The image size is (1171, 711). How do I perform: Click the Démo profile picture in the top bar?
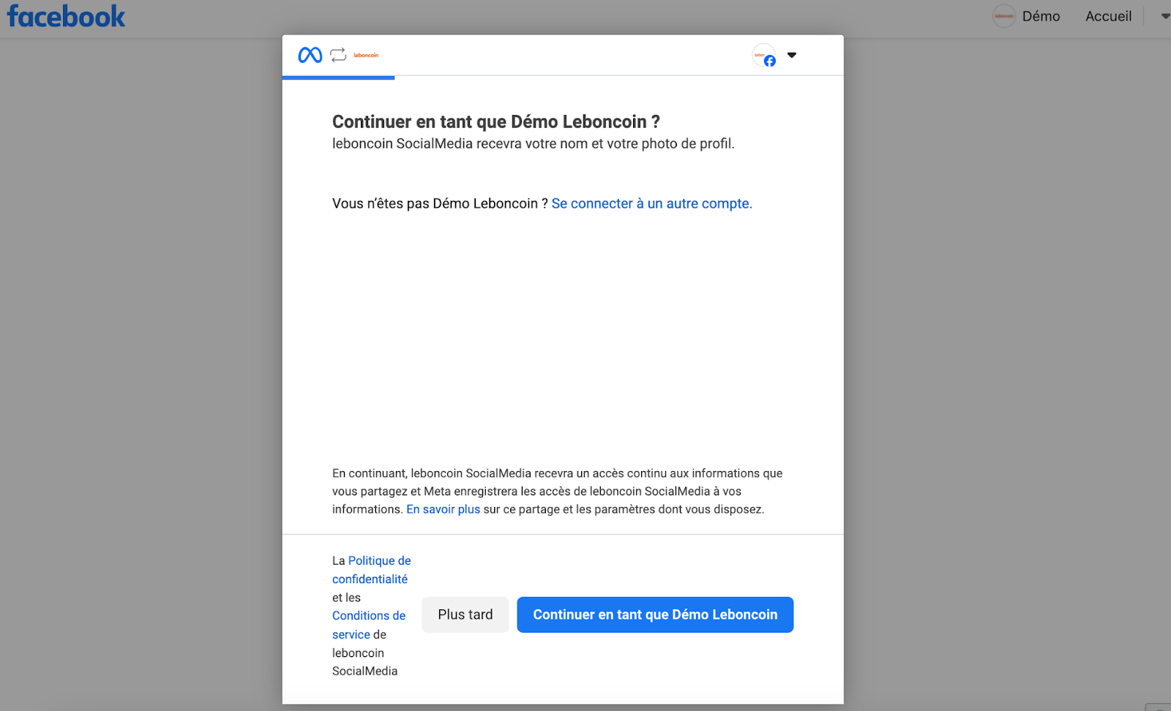[x=1003, y=16]
